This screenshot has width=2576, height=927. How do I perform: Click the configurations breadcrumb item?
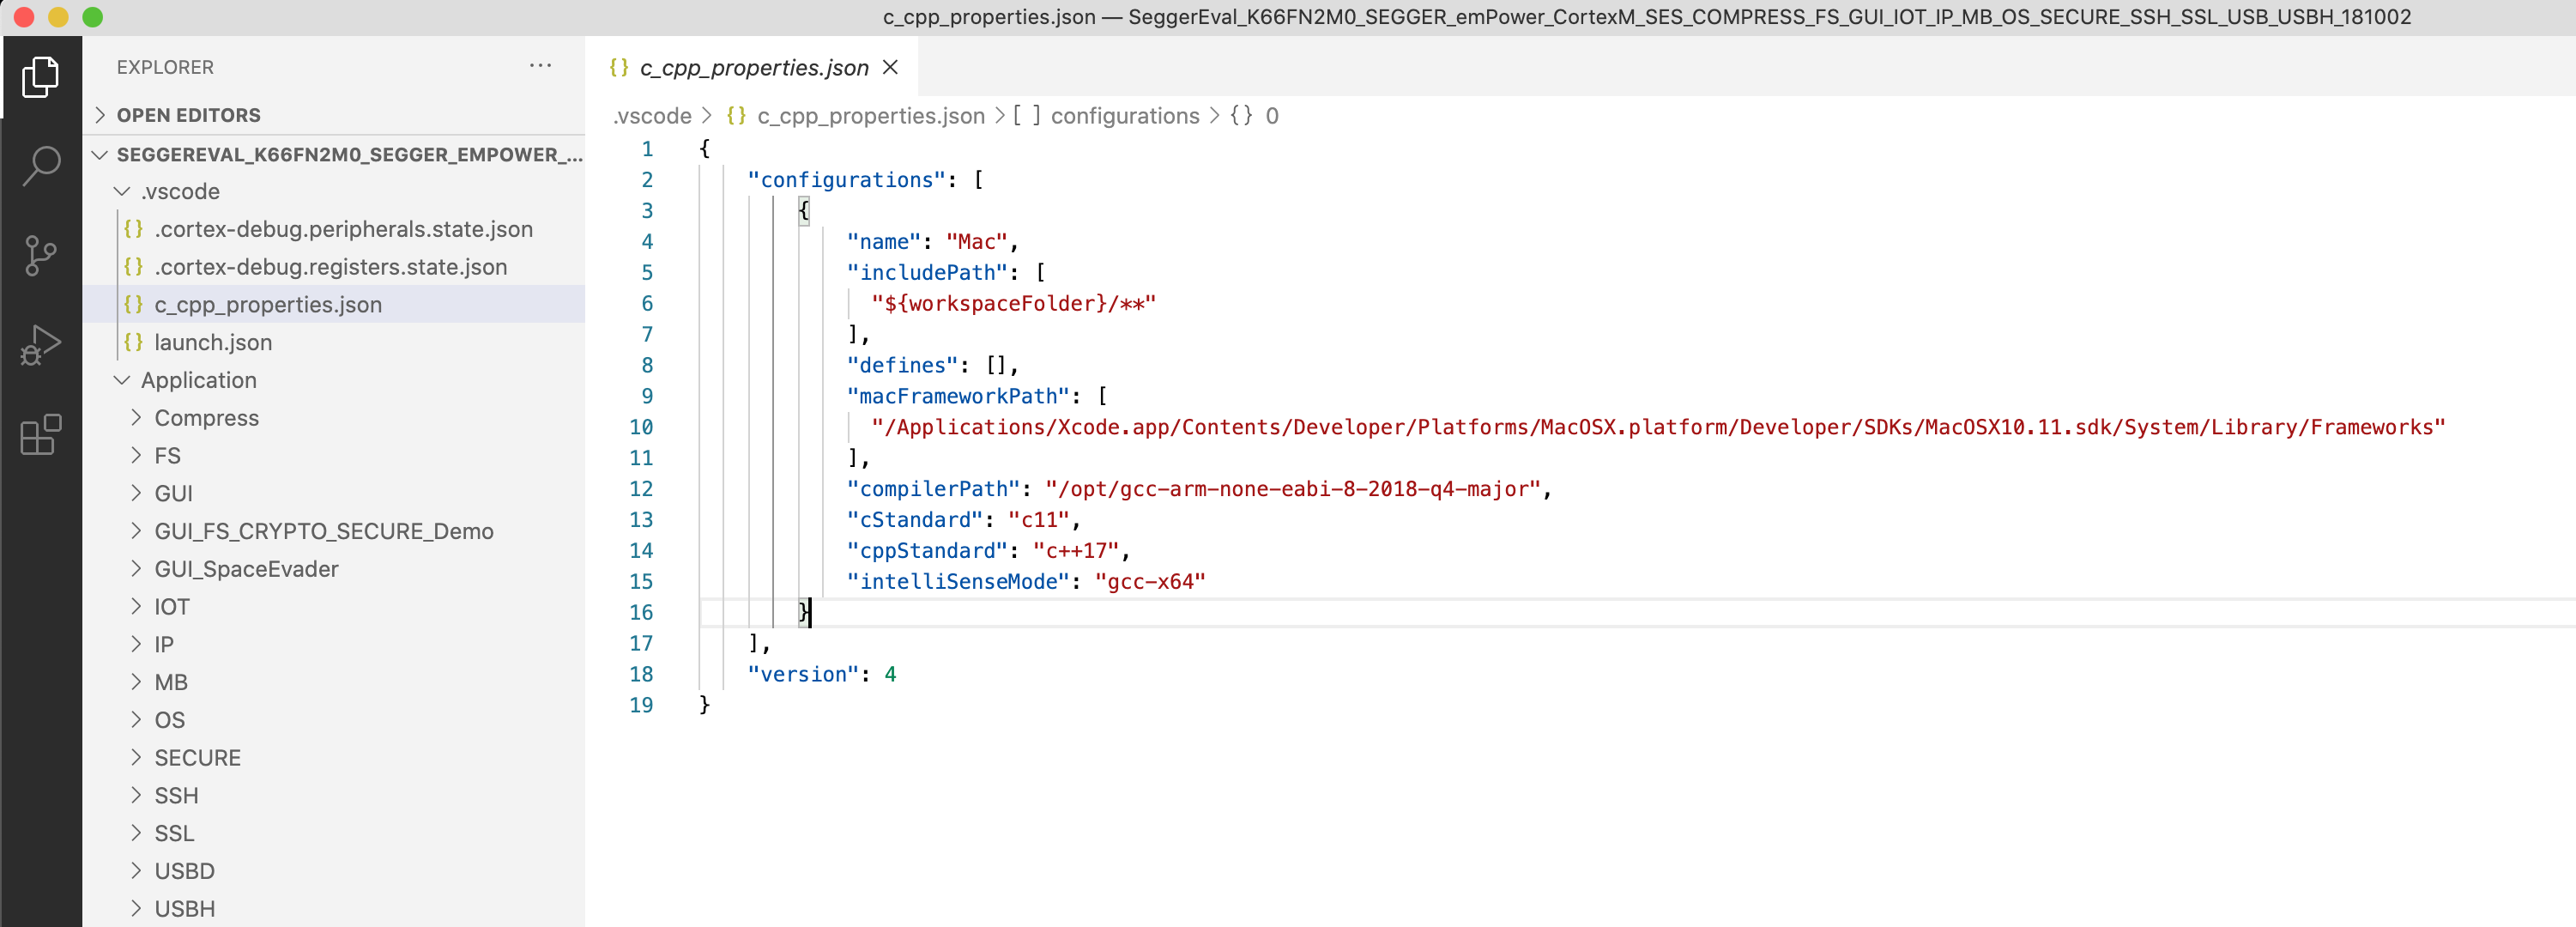(x=1124, y=116)
